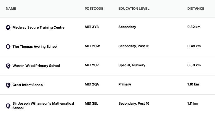The width and height of the screenshot is (215, 116).
Task: Click the 0.50 km distance value
Action: (x=194, y=65)
